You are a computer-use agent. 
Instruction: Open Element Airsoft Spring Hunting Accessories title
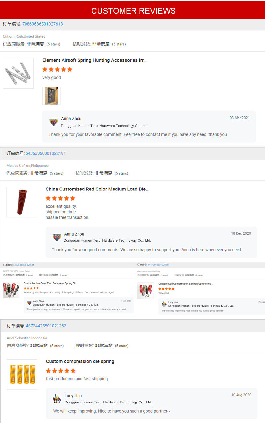point(94,60)
